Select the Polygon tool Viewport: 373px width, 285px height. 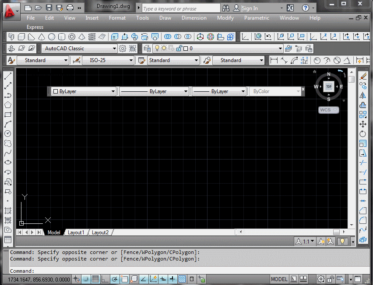point(7,104)
